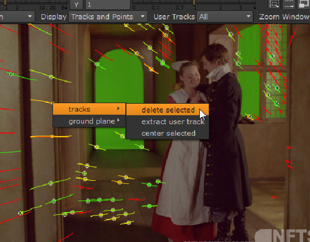The height and width of the screenshot is (242, 310).
Task: Select delete selected from tracks submenu
Action: (x=168, y=110)
